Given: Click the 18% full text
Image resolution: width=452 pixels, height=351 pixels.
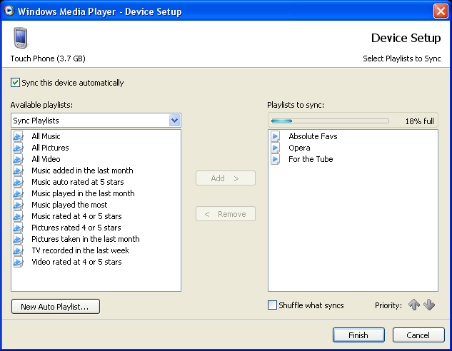Looking at the screenshot, I should click(419, 121).
